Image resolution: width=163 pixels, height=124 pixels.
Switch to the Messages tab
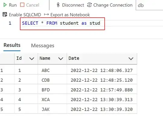43,45
